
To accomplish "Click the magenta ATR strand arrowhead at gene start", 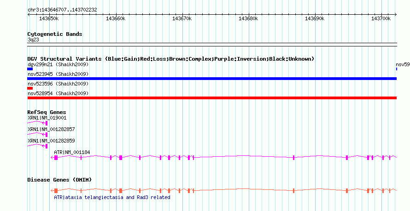I will (52, 158).
